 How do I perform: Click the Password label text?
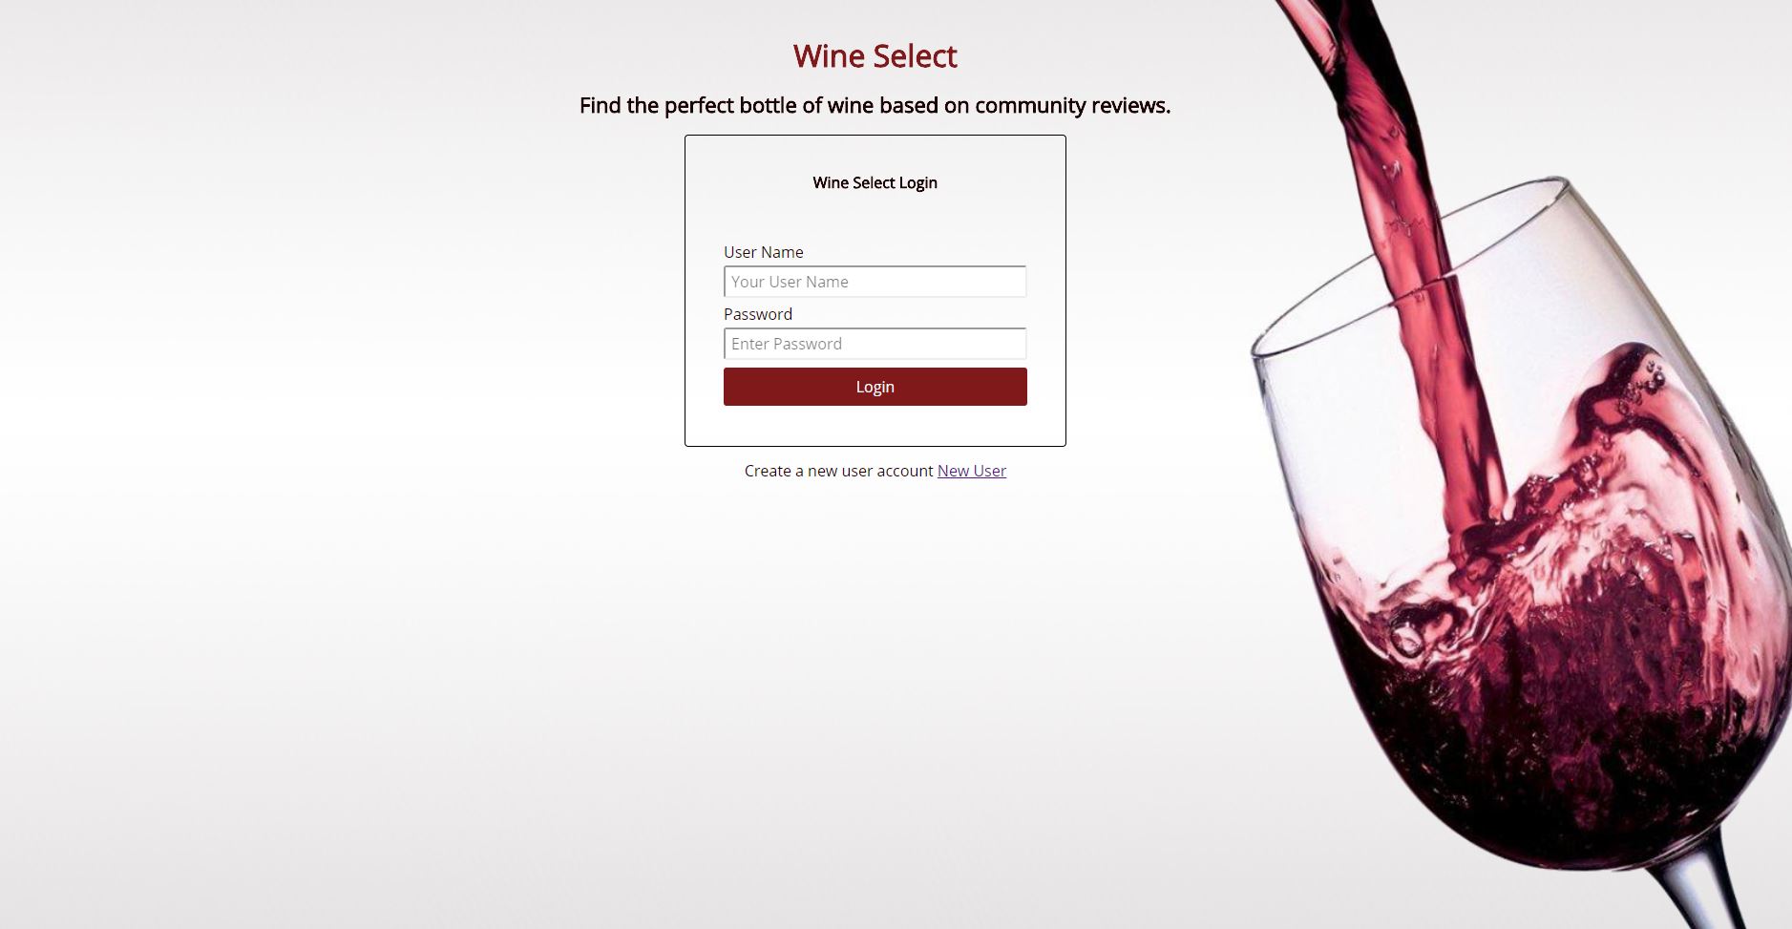pos(758,314)
